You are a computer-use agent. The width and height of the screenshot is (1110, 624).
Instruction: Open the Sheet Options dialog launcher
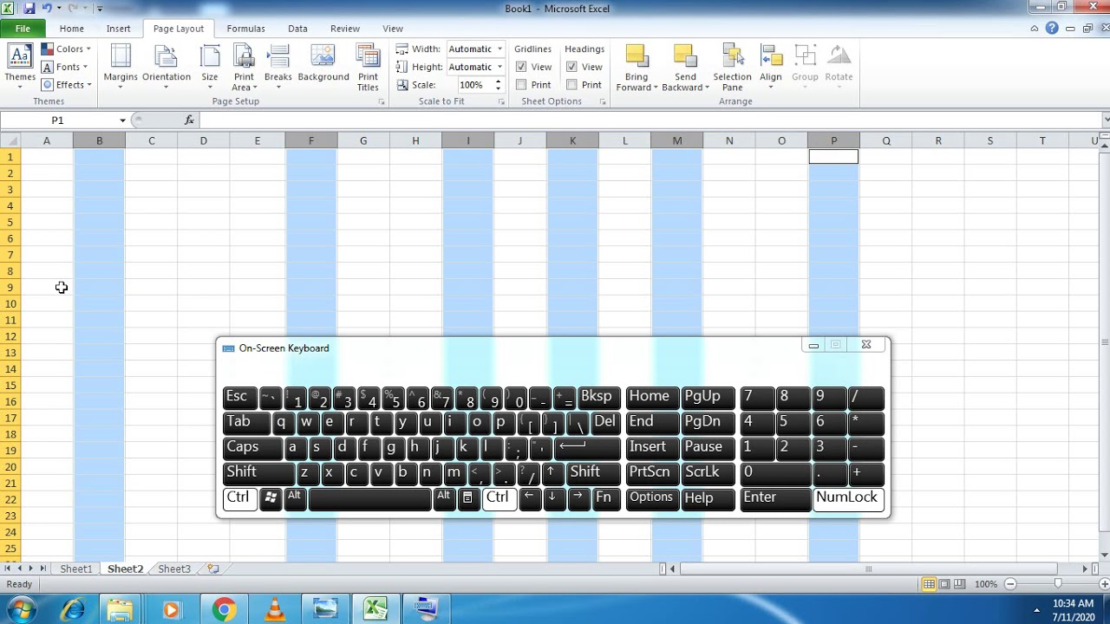(603, 102)
